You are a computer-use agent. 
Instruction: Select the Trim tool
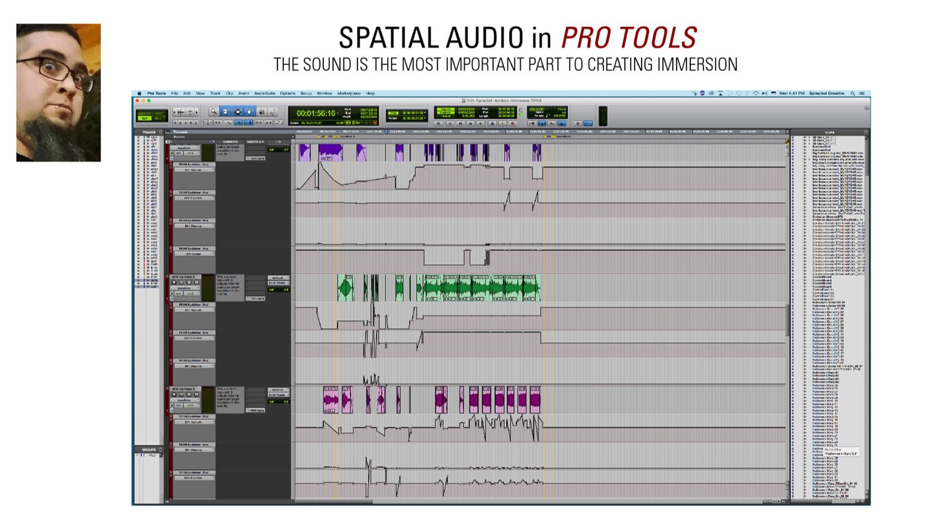226,111
